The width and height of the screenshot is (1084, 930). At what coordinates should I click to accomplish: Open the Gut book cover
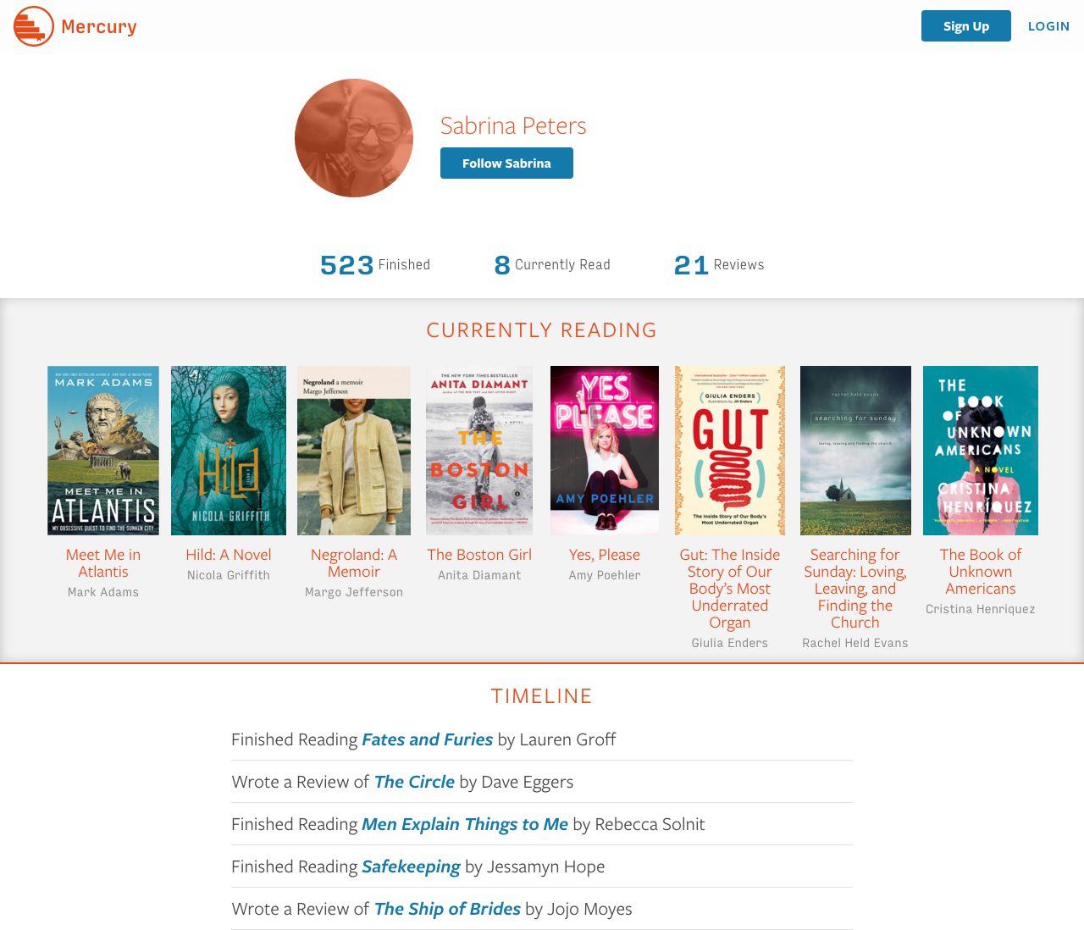(730, 451)
